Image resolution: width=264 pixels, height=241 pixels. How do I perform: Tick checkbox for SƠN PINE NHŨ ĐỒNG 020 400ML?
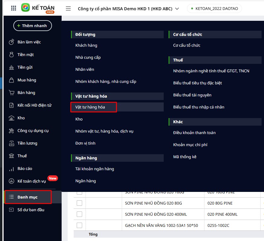coord(79,214)
